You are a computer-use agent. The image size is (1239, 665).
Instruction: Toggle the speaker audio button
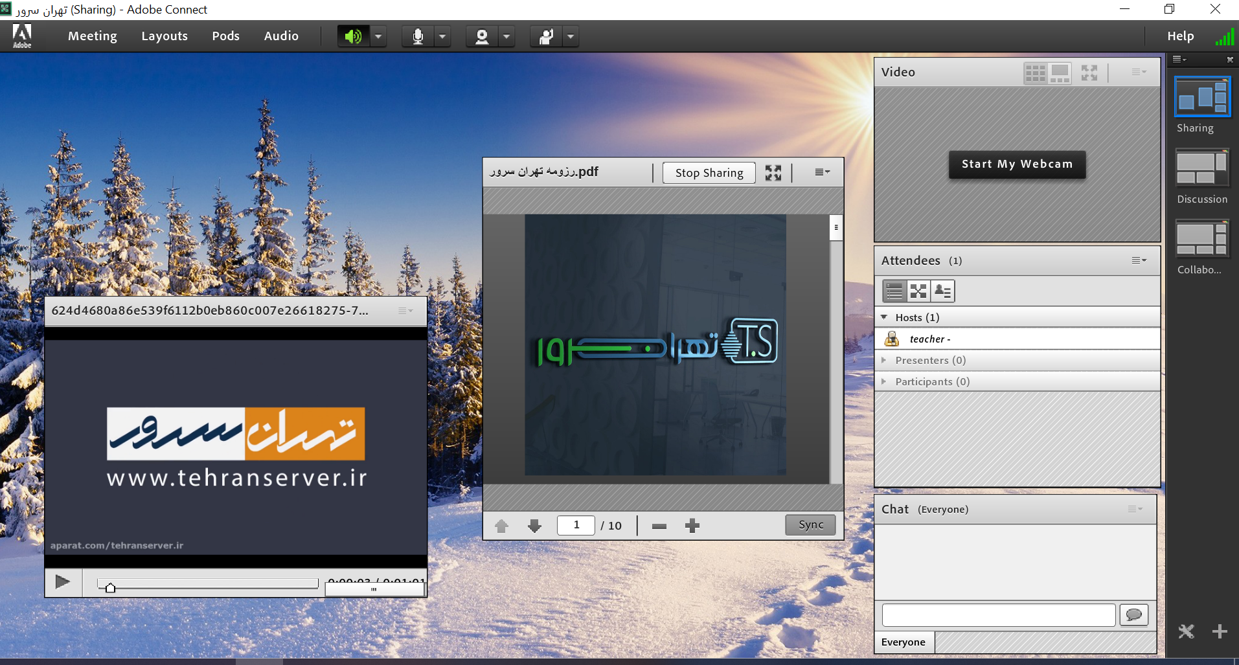[353, 36]
